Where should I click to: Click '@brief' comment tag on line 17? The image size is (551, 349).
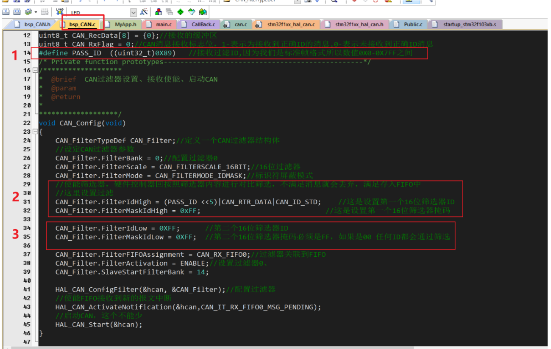click(64, 79)
